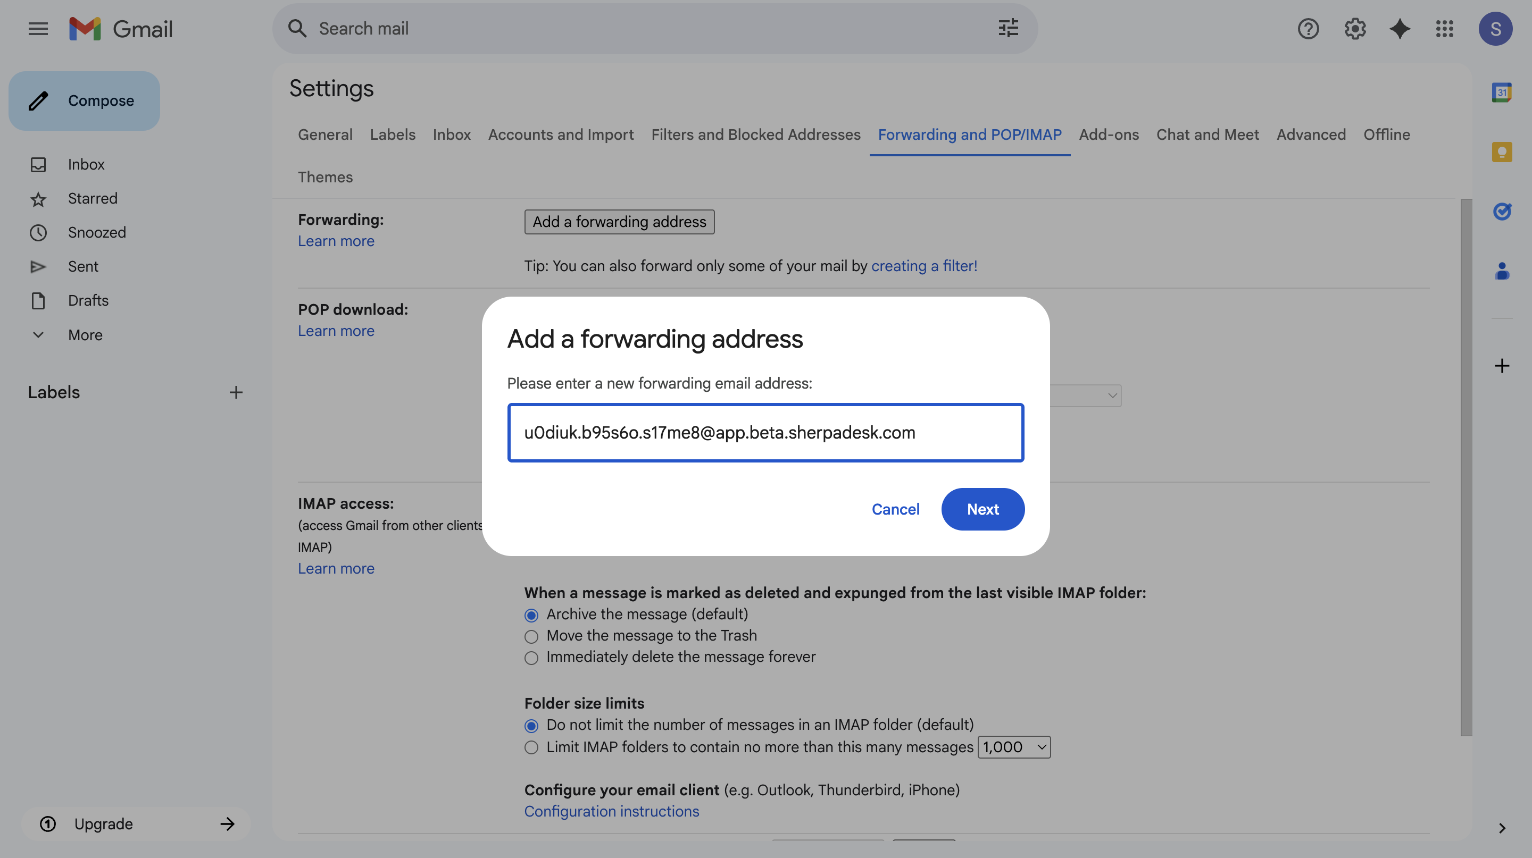The height and width of the screenshot is (858, 1532).
Task: Select Move the message to the Trash
Action: [x=531, y=636]
